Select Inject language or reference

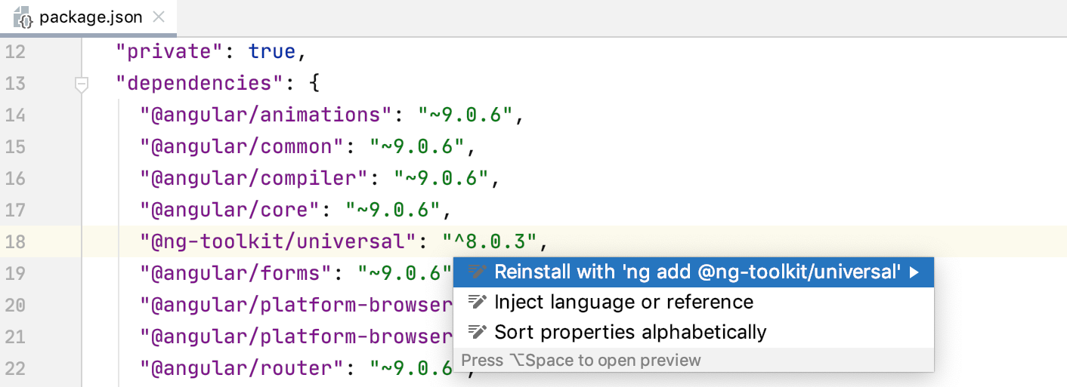pyautogui.click(x=693, y=303)
